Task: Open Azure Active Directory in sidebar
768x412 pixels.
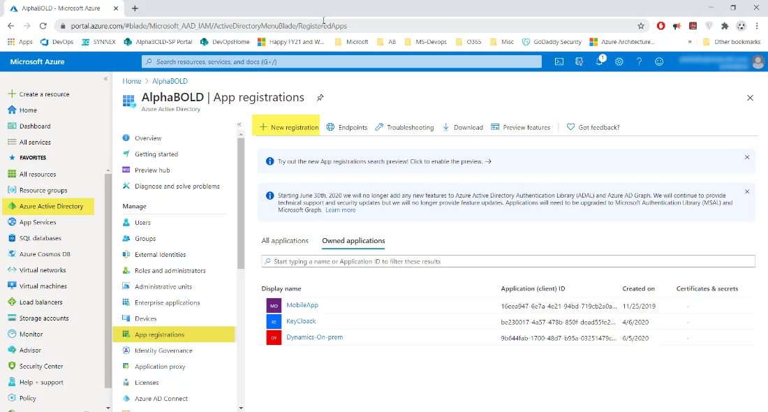Action: 48,206
